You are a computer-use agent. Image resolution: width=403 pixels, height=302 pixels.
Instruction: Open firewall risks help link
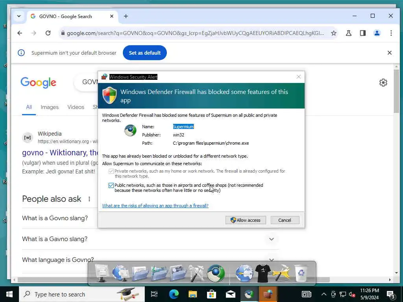pyautogui.click(x=155, y=205)
